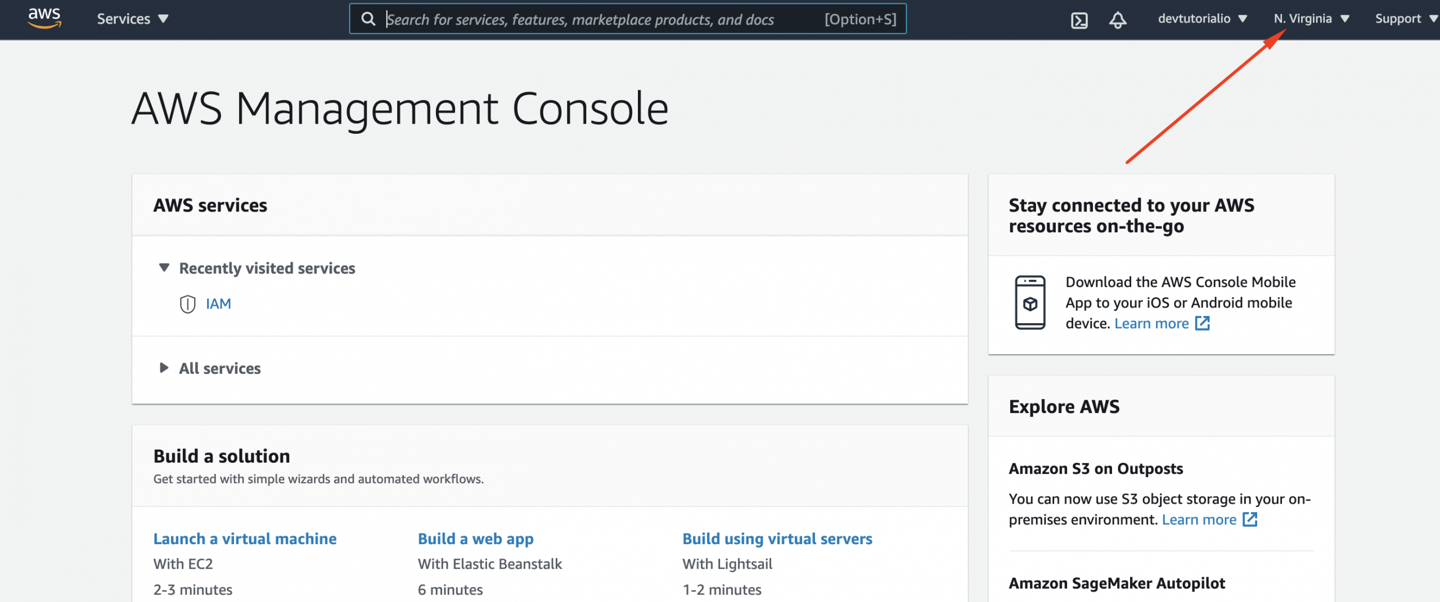Image resolution: width=1440 pixels, height=602 pixels.
Task: Open the IAM service link
Action: click(218, 304)
